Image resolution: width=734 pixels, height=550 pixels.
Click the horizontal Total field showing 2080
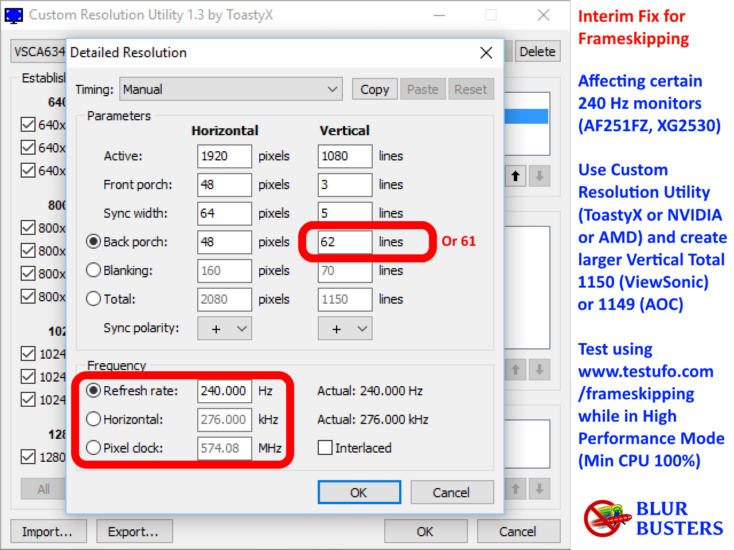click(x=225, y=299)
